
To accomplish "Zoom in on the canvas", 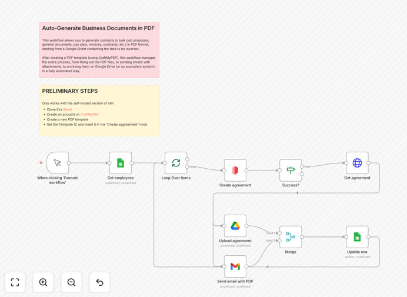I will pyautogui.click(x=43, y=282).
